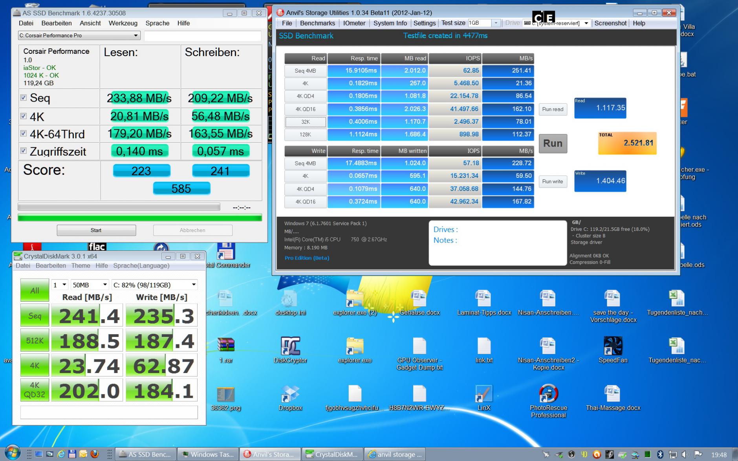
Task: Open the Corsair Performance Pro drive dropdown
Action: (x=79, y=35)
